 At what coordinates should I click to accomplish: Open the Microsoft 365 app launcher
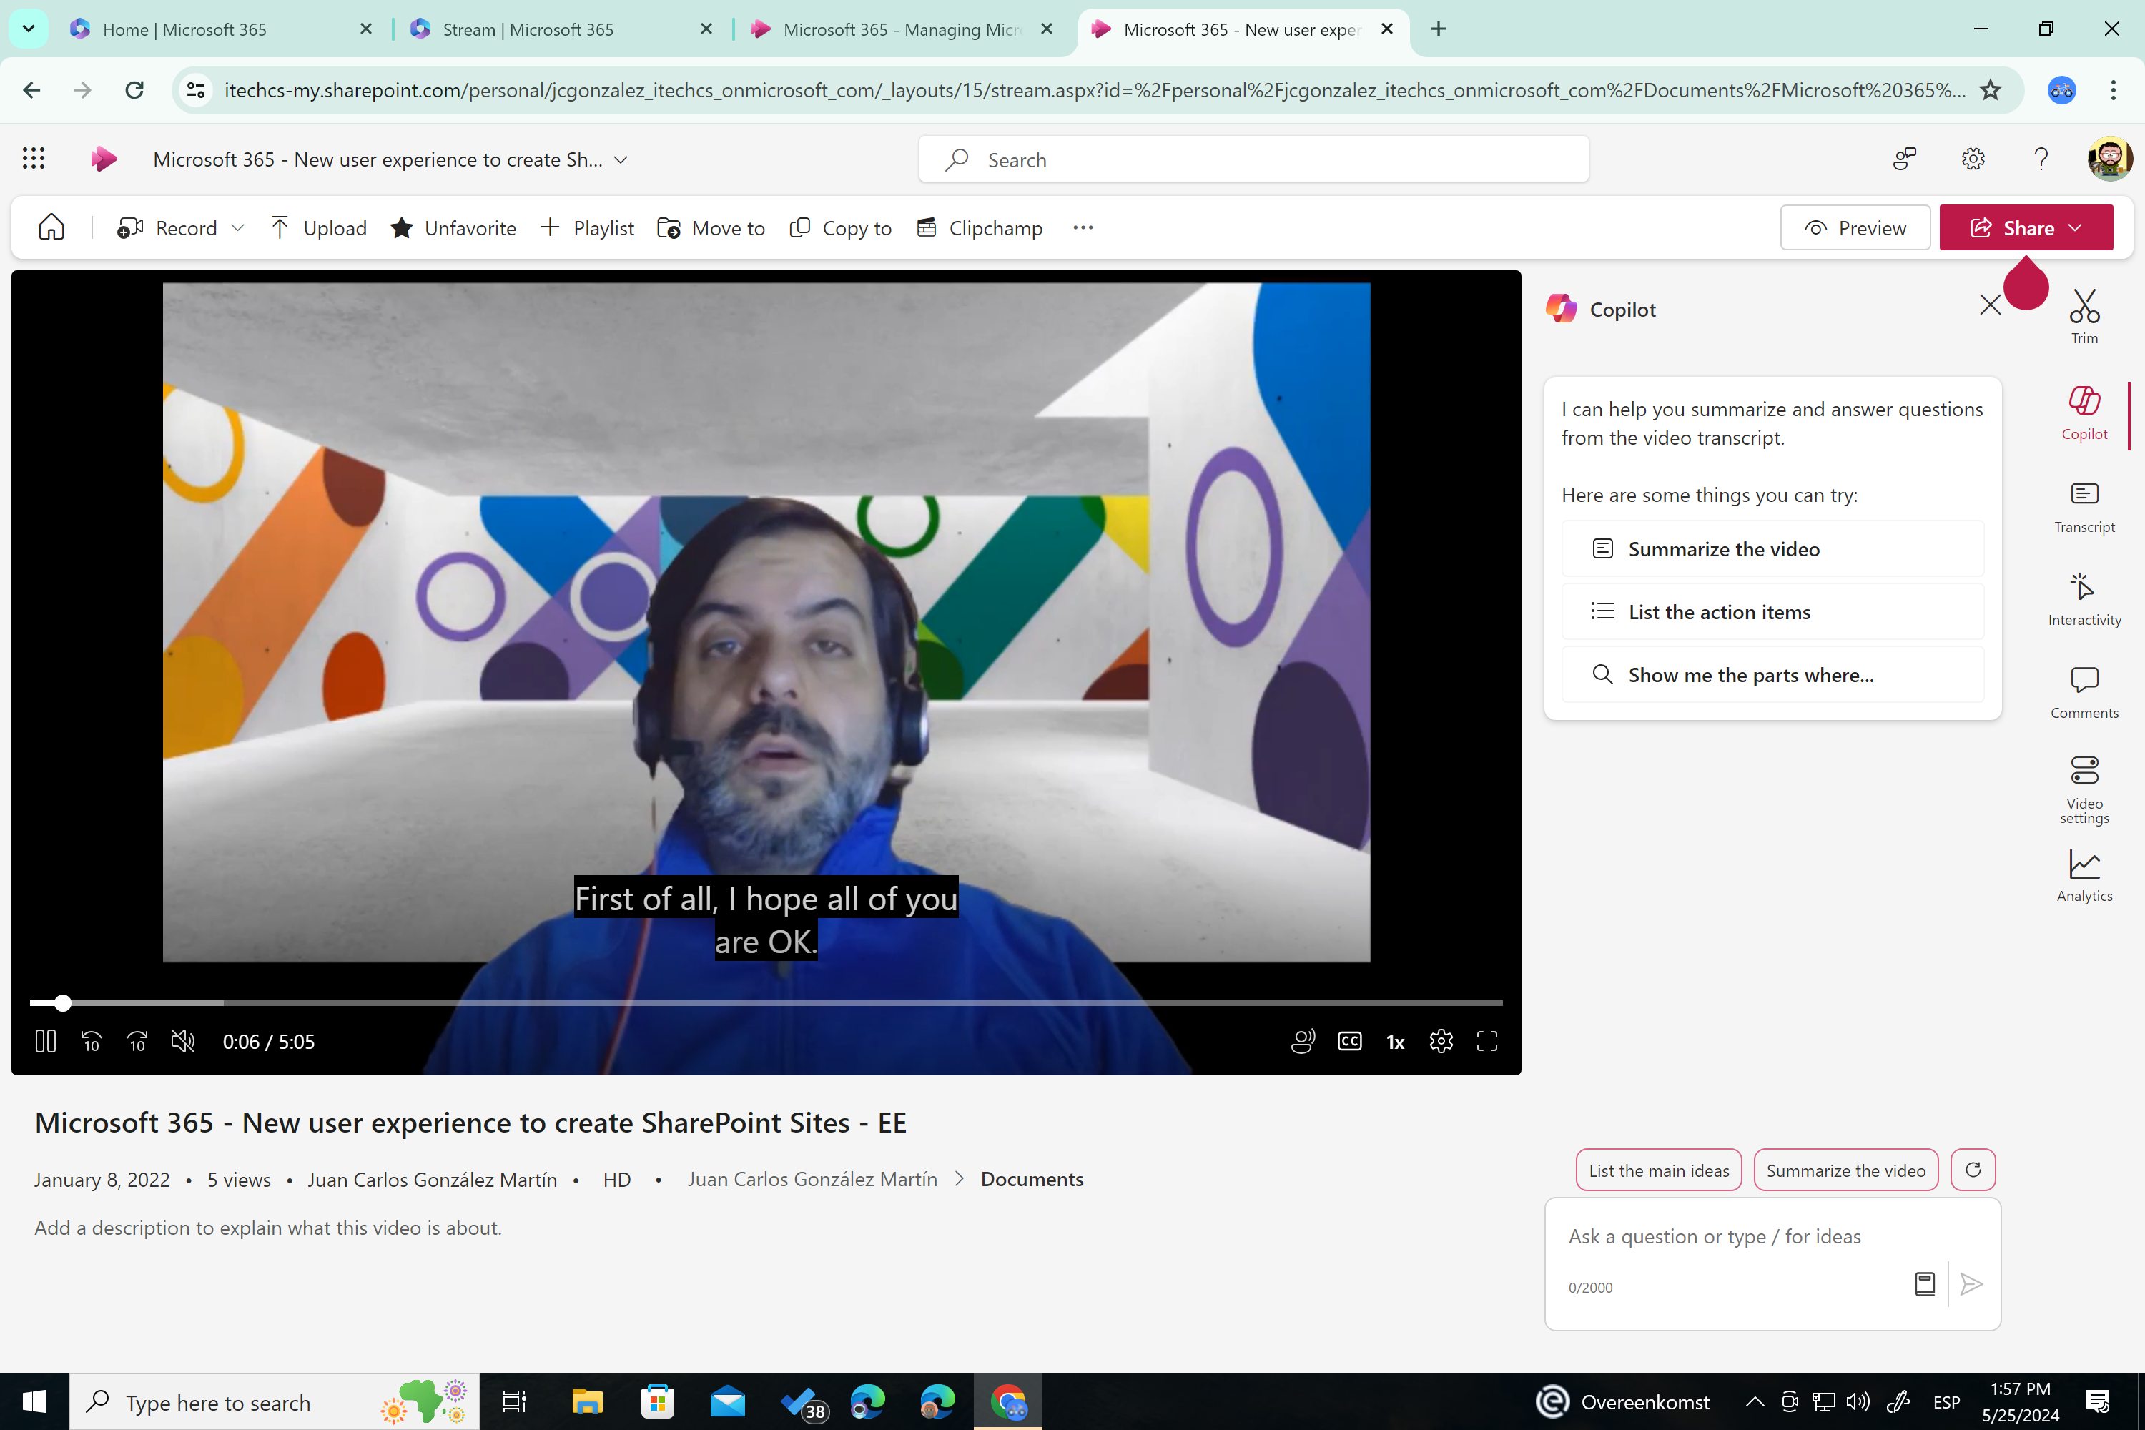[33, 158]
